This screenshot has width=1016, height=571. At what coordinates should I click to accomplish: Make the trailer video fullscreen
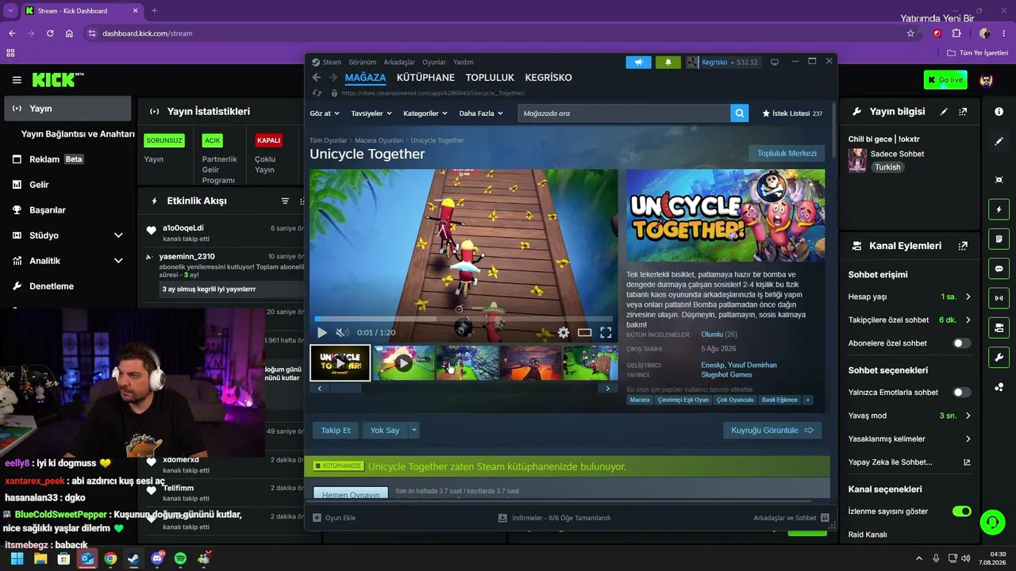point(606,333)
